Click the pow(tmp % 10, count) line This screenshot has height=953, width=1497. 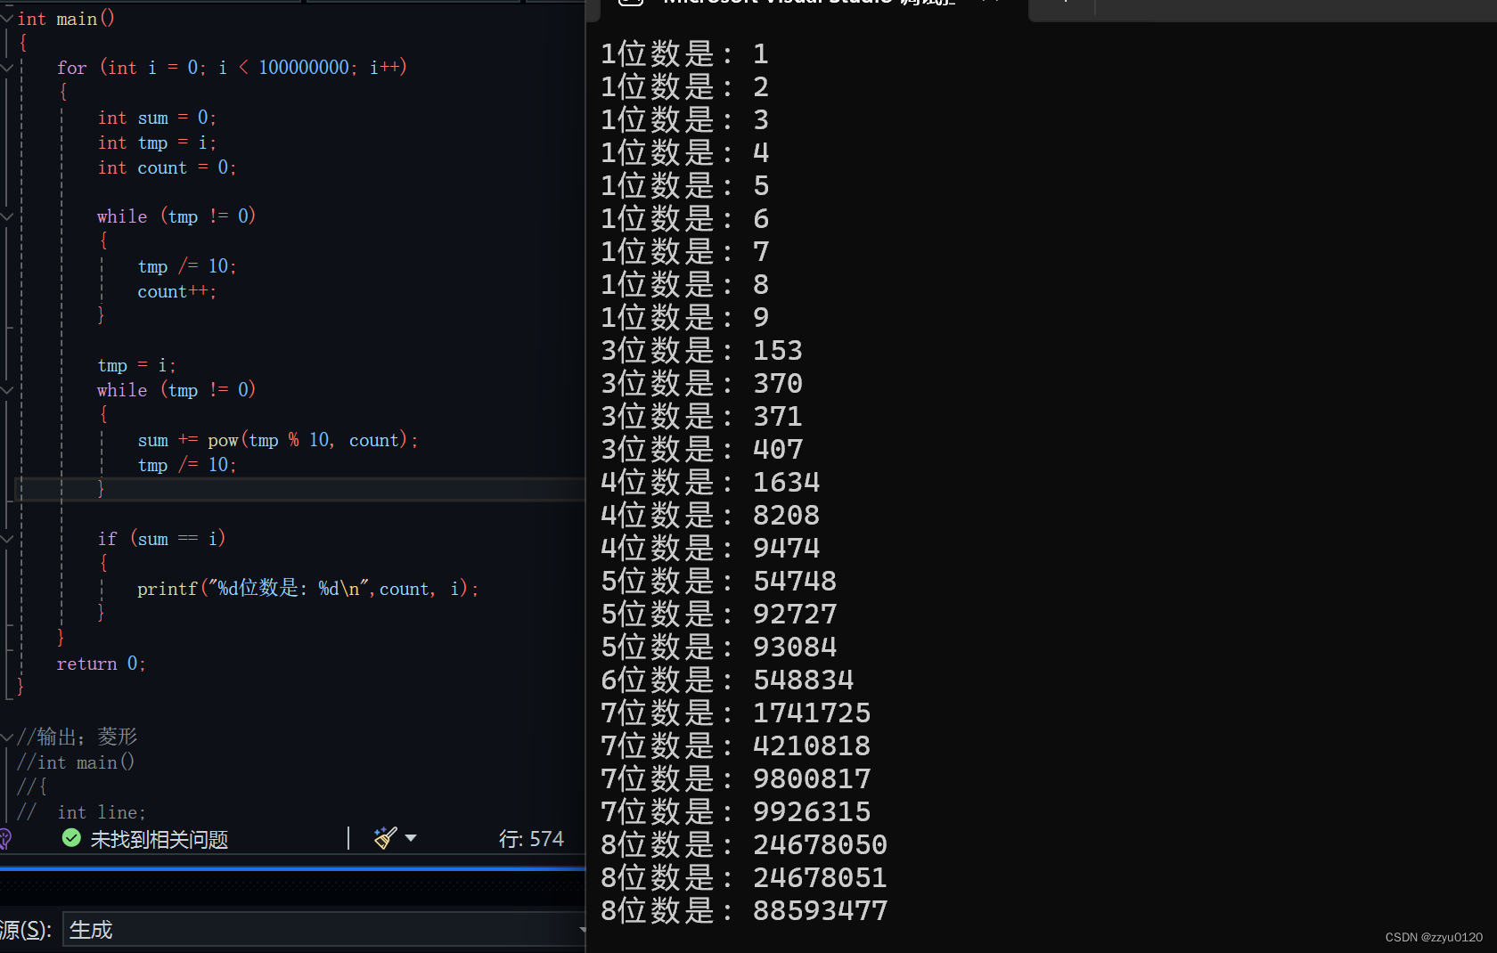pos(277,440)
